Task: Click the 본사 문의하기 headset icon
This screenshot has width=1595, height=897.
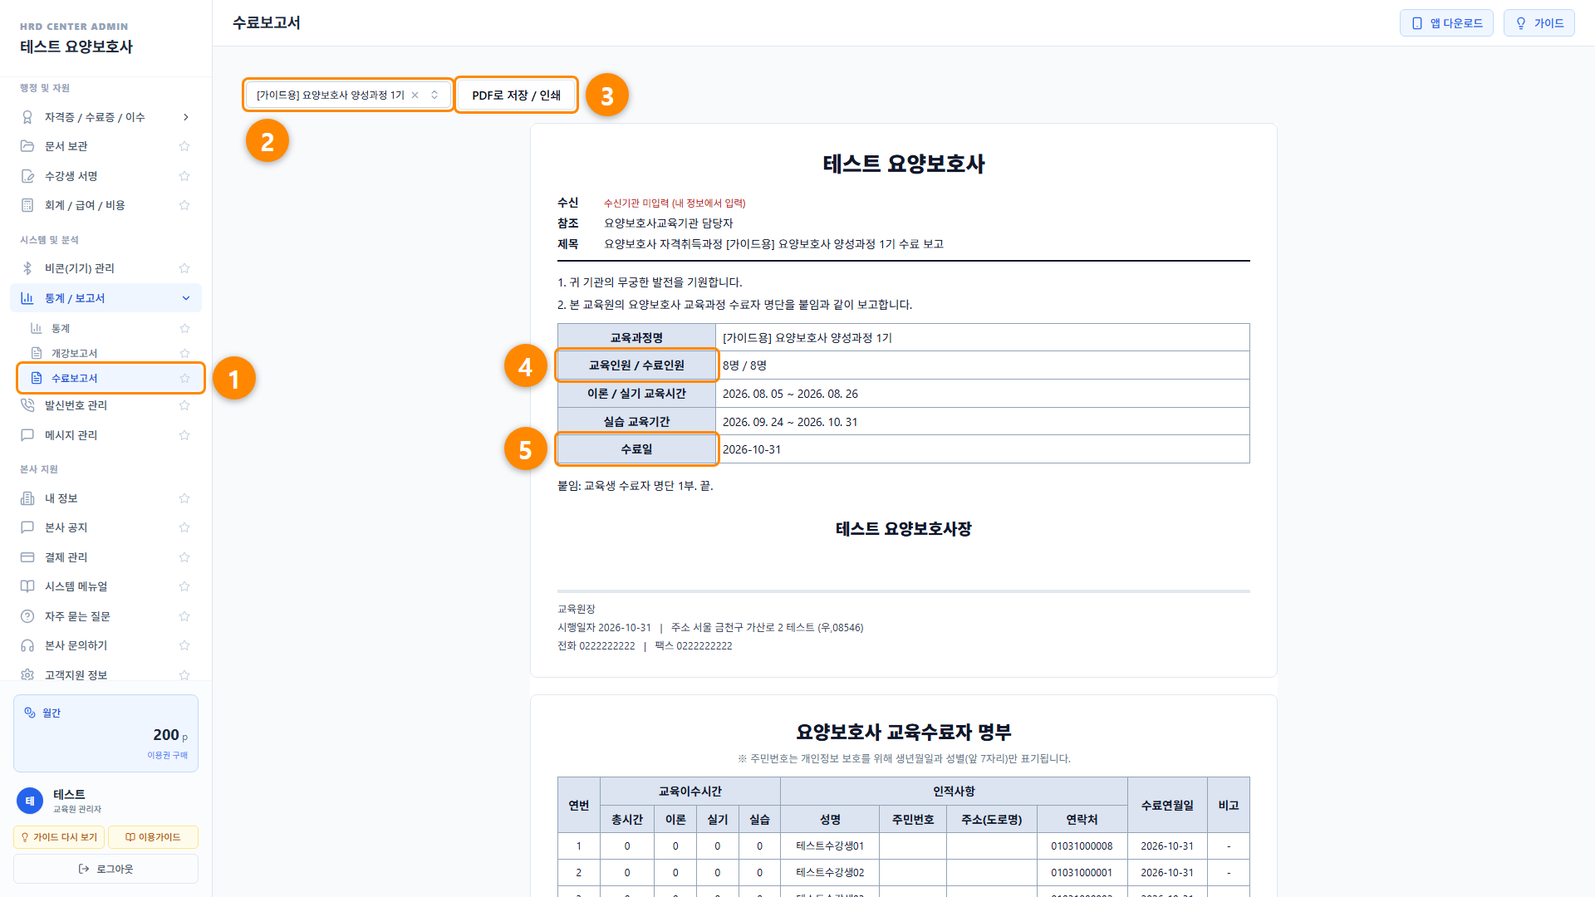Action: point(27,645)
